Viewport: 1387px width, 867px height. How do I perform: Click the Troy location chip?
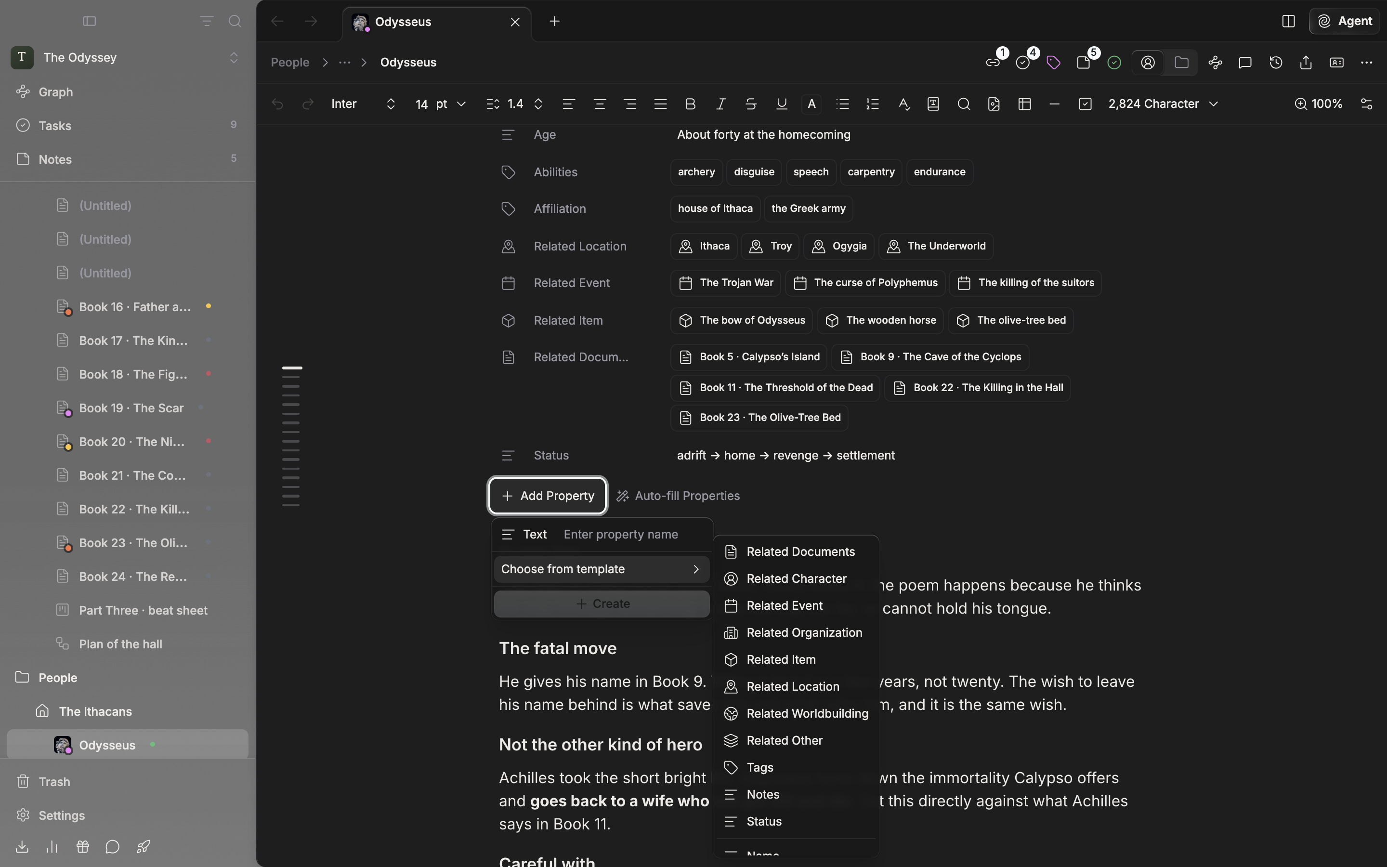point(770,246)
